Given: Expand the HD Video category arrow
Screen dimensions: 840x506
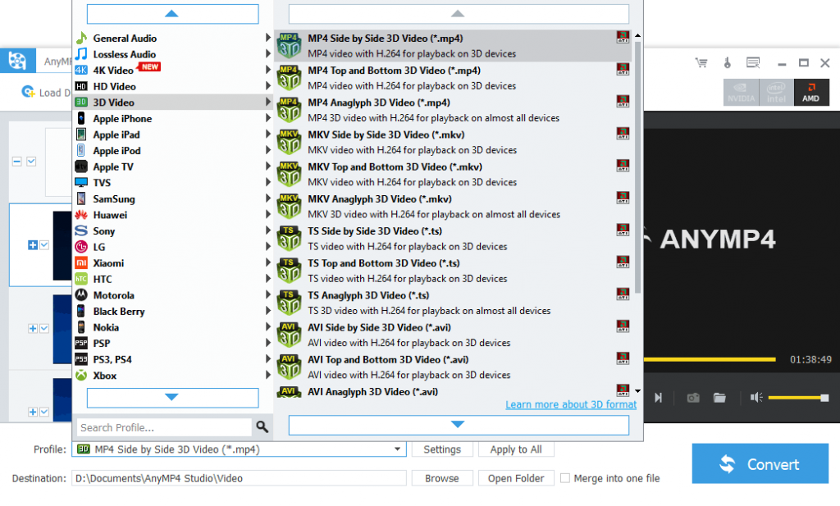Looking at the screenshot, I should [267, 86].
